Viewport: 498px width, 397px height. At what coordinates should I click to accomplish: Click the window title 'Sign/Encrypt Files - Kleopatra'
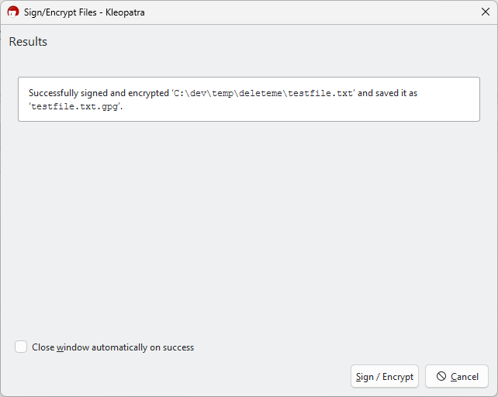pos(85,12)
